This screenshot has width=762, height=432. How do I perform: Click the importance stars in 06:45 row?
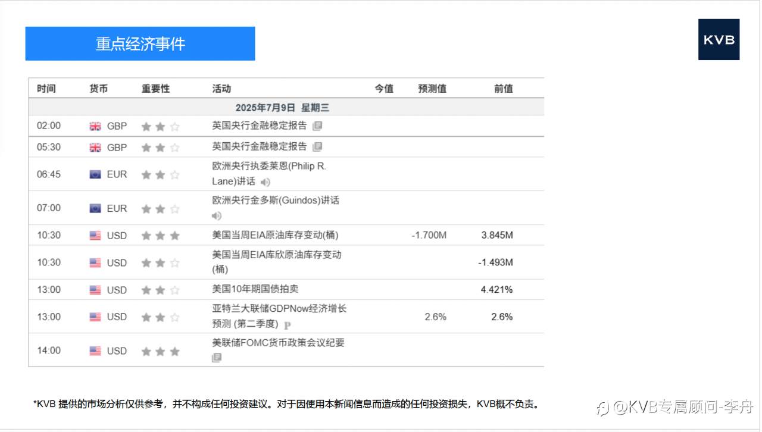pyautogui.click(x=160, y=174)
